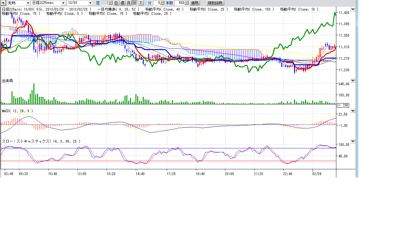415x233 pixels.
Task: Open the slow stochastics pane menu arrow
Action: [x=353, y=141]
